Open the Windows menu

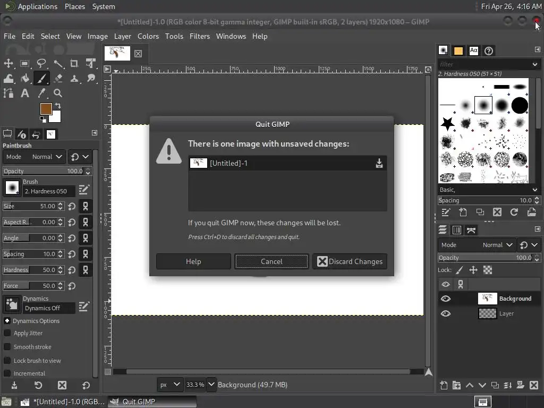(231, 36)
